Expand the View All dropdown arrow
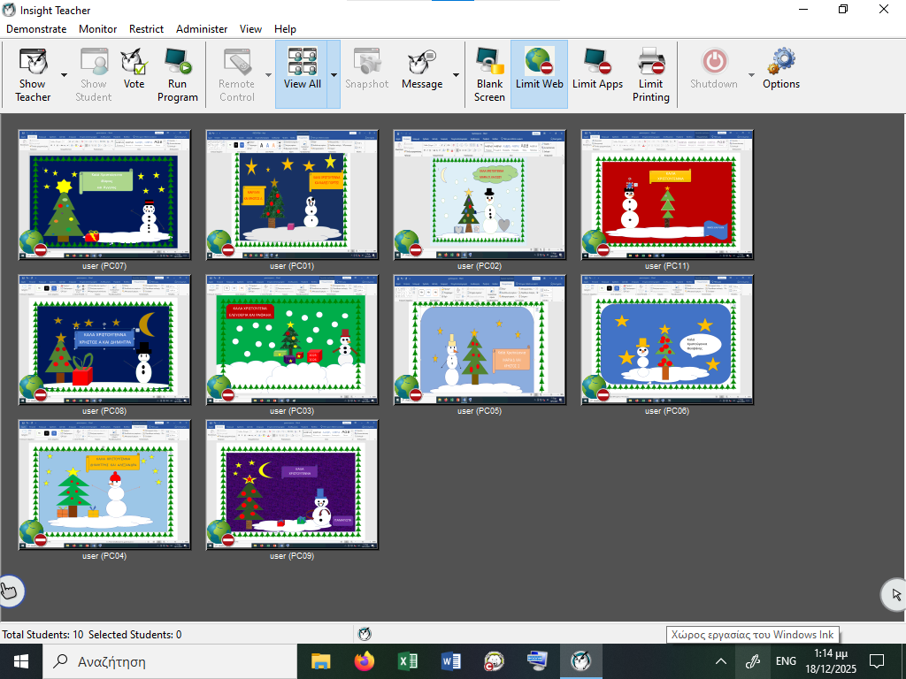Viewport: 906px width, 679px height. pyautogui.click(x=334, y=75)
